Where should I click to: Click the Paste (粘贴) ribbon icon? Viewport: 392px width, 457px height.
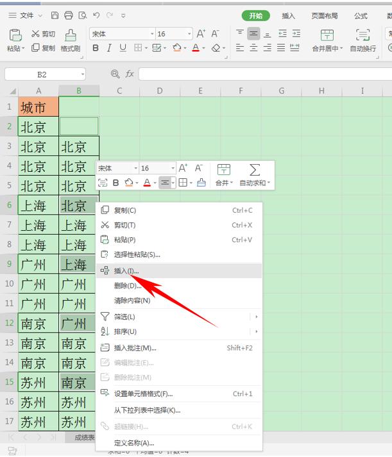click(15, 35)
